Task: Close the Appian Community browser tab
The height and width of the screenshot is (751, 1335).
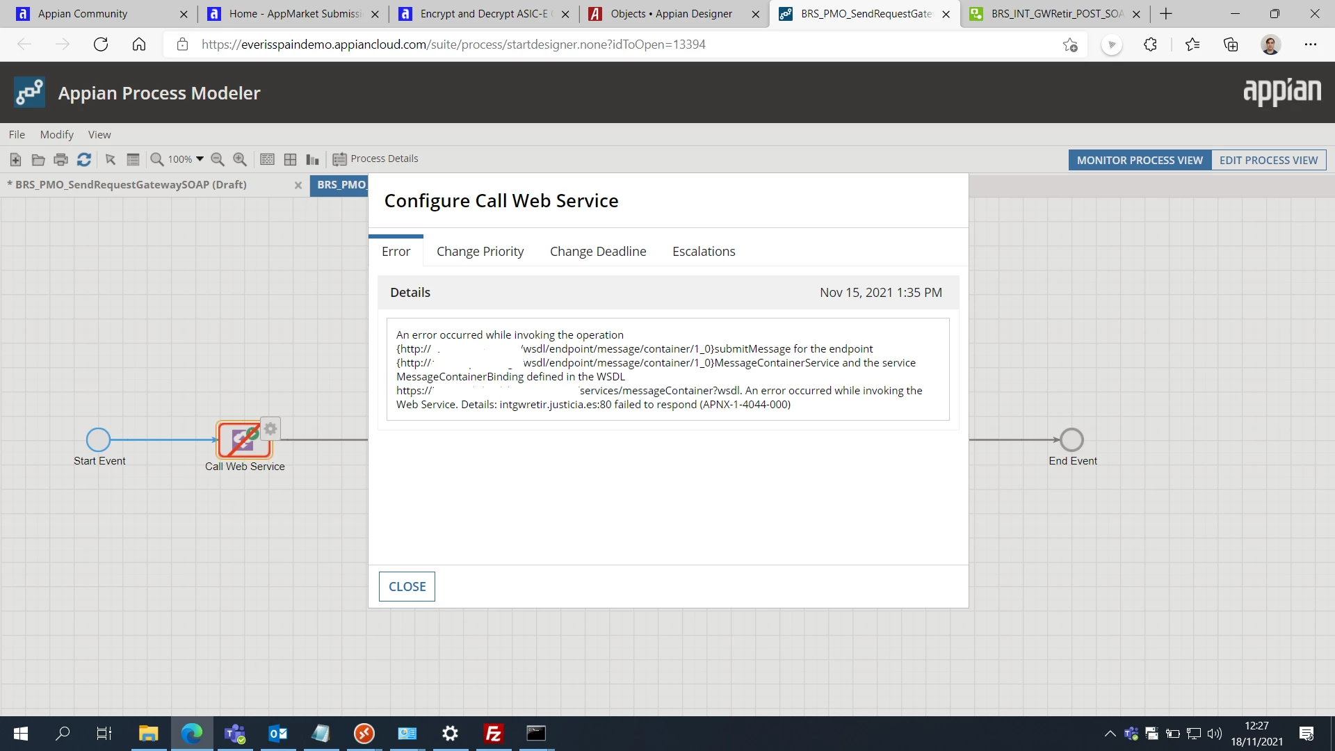Action: 184,14
